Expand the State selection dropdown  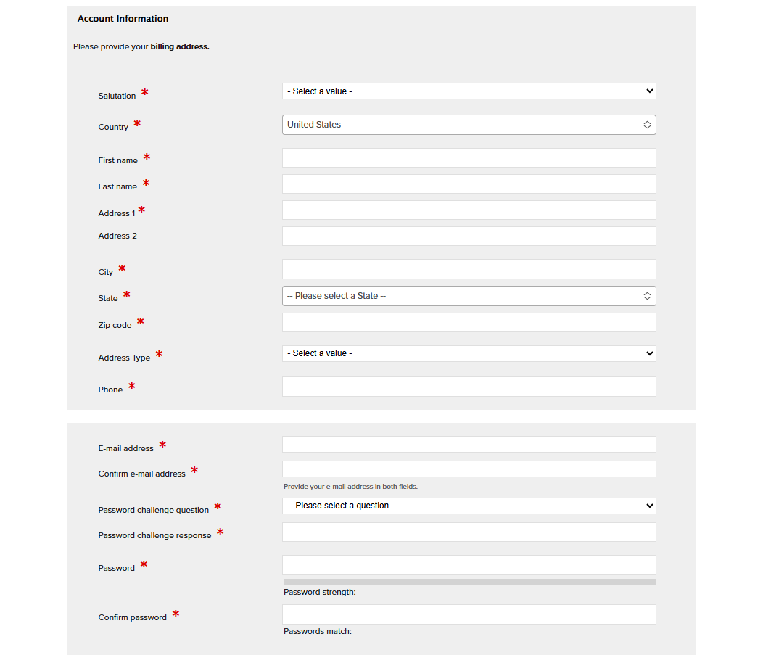(469, 295)
